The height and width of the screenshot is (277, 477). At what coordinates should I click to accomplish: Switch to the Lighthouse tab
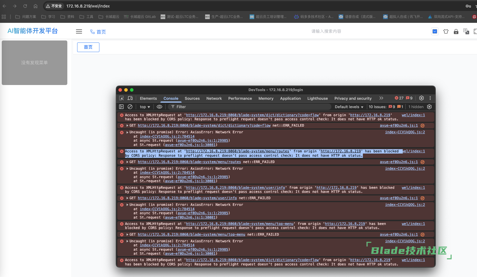pos(318,98)
